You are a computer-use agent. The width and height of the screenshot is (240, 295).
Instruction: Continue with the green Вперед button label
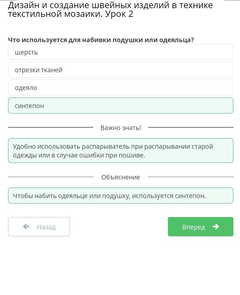pyautogui.click(x=194, y=227)
